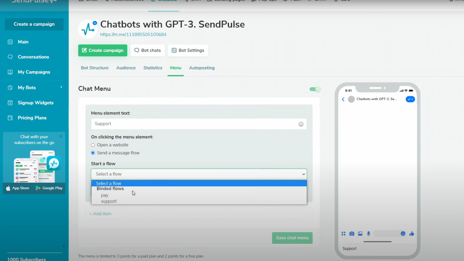Open Pricing Plans from the sidebar
464x261 pixels.
(32, 118)
